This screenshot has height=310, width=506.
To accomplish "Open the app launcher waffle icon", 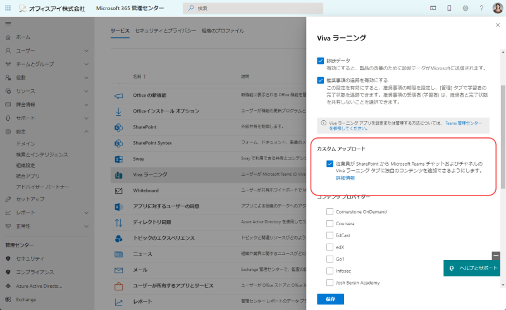I will click(x=8, y=8).
